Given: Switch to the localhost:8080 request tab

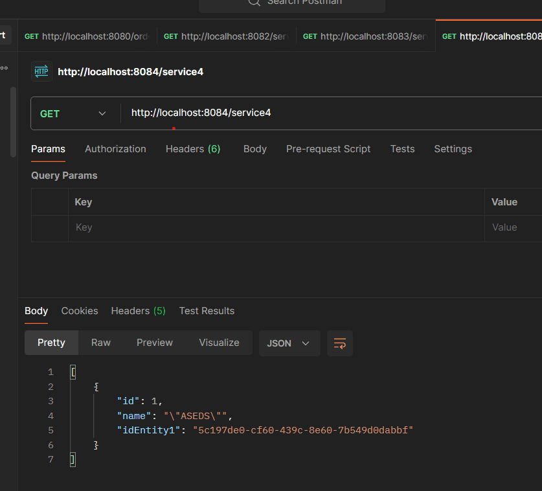Looking at the screenshot, I should (87, 36).
